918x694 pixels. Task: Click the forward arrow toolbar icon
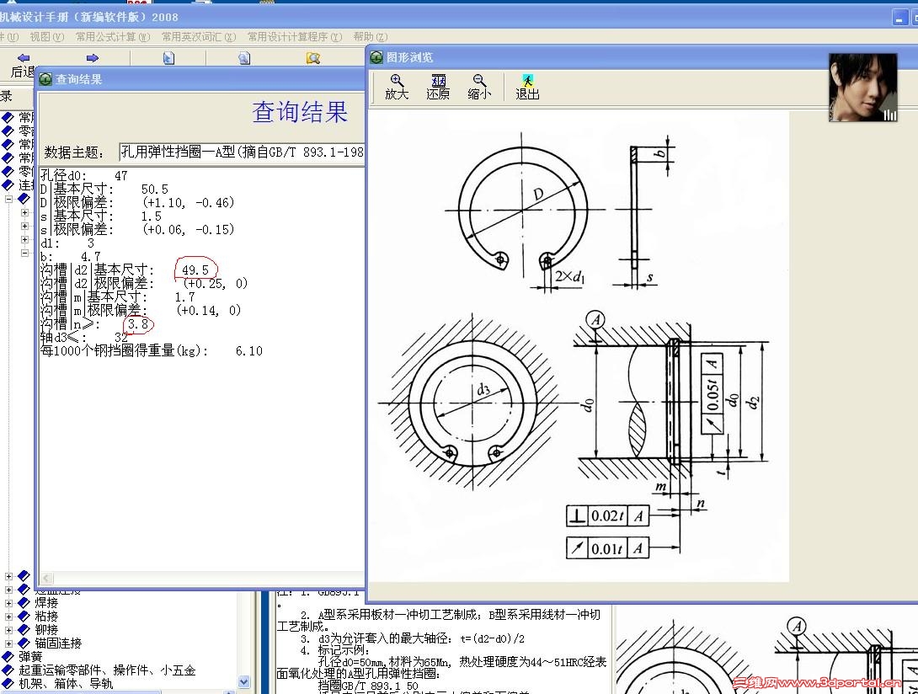click(93, 57)
